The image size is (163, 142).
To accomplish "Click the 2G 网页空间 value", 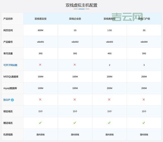I will pyautogui.click(x=144, y=30).
